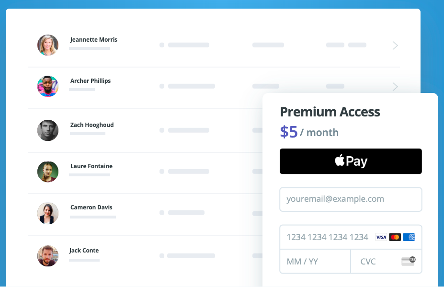Open Jack Conte's profile picture
Screen dimensions: 444x287
[x=47, y=256]
